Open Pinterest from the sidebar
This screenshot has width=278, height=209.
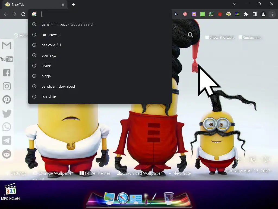[7, 100]
